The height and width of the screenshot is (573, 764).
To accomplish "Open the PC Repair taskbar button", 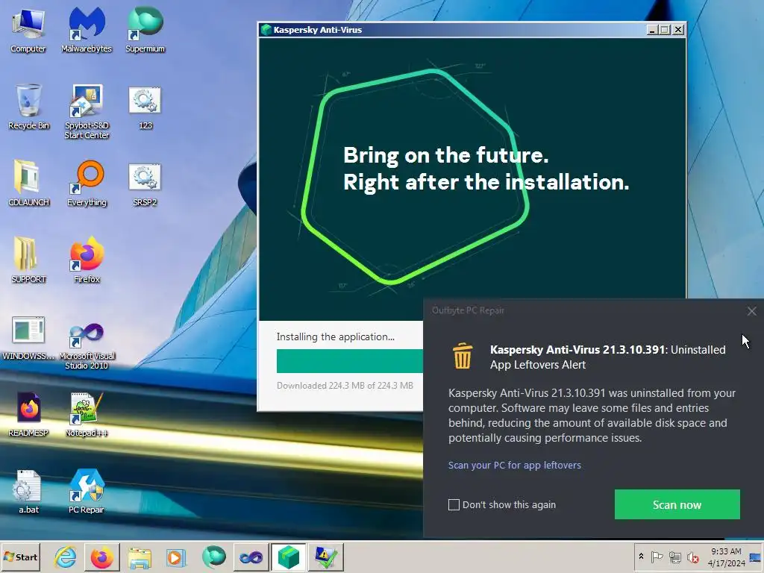I will [325, 557].
